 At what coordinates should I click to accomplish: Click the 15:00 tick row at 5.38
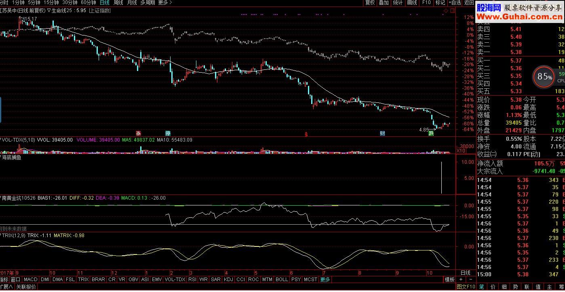pyautogui.click(x=521, y=274)
